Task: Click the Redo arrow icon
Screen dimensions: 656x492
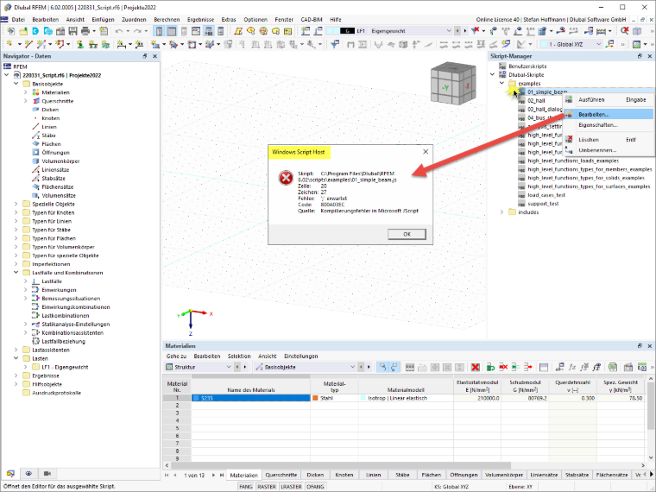Action: point(137,31)
